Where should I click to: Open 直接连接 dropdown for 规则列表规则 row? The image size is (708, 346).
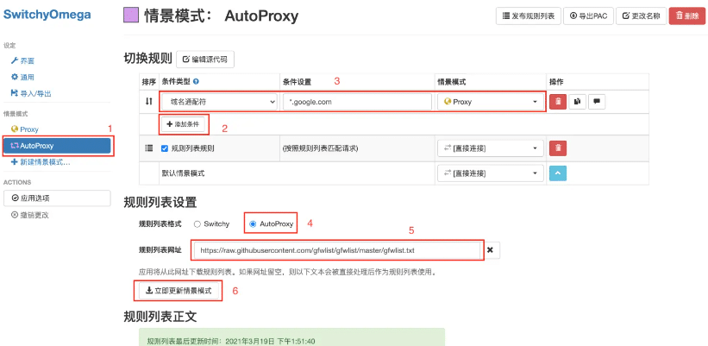(x=491, y=148)
